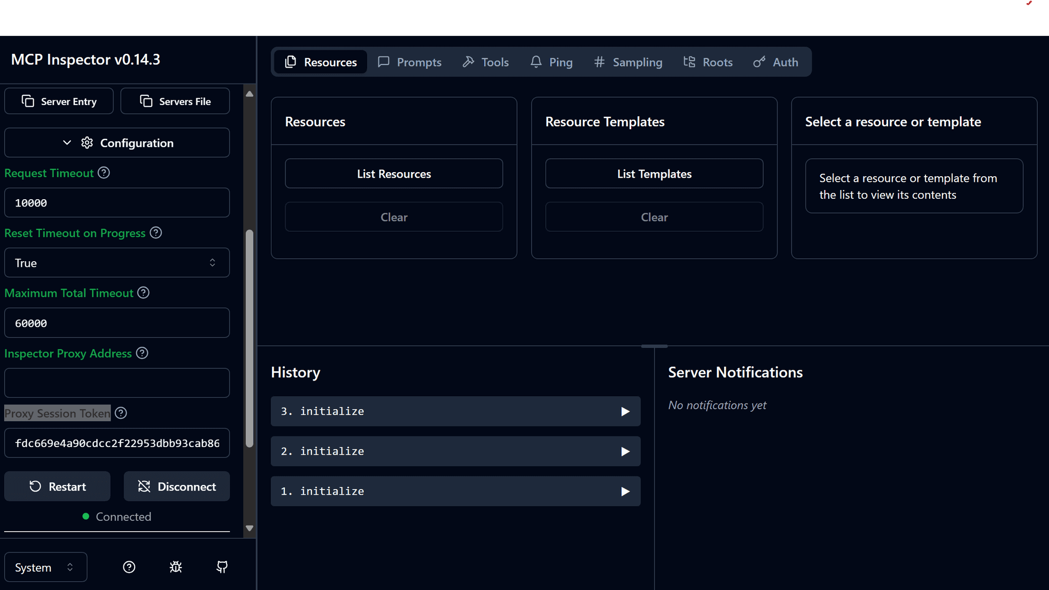The width and height of the screenshot is (1049, 590).
Task: Click the bug report icon in the footer
Action: coord(176,567)
